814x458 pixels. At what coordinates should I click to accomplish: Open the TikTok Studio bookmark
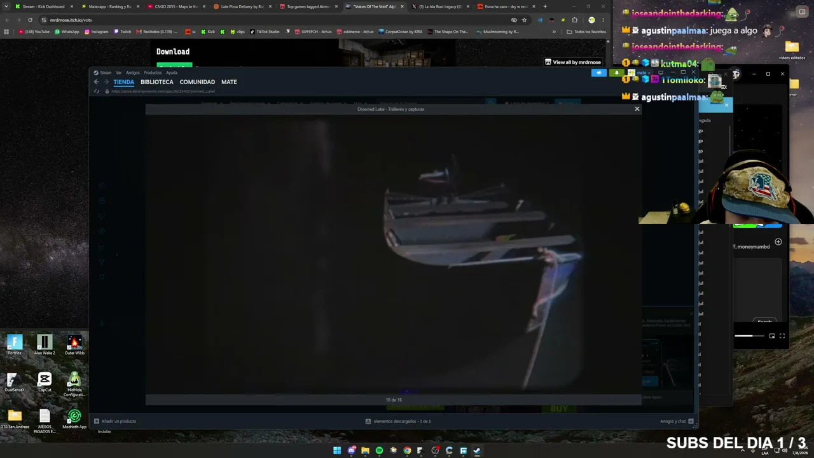[265, 32]
